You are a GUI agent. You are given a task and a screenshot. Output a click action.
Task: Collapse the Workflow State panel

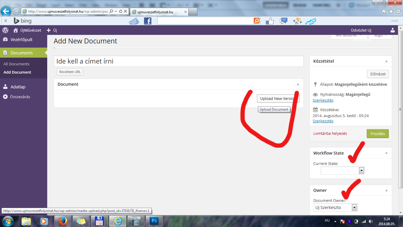(x=386, y=153)
